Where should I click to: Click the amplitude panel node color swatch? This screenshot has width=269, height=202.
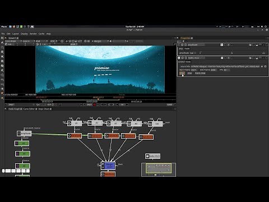(222, 45)
